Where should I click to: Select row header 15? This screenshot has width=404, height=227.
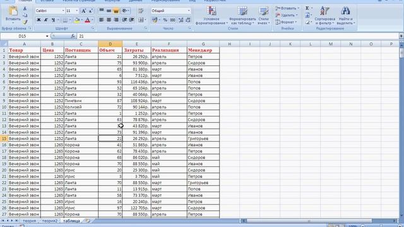4,139
